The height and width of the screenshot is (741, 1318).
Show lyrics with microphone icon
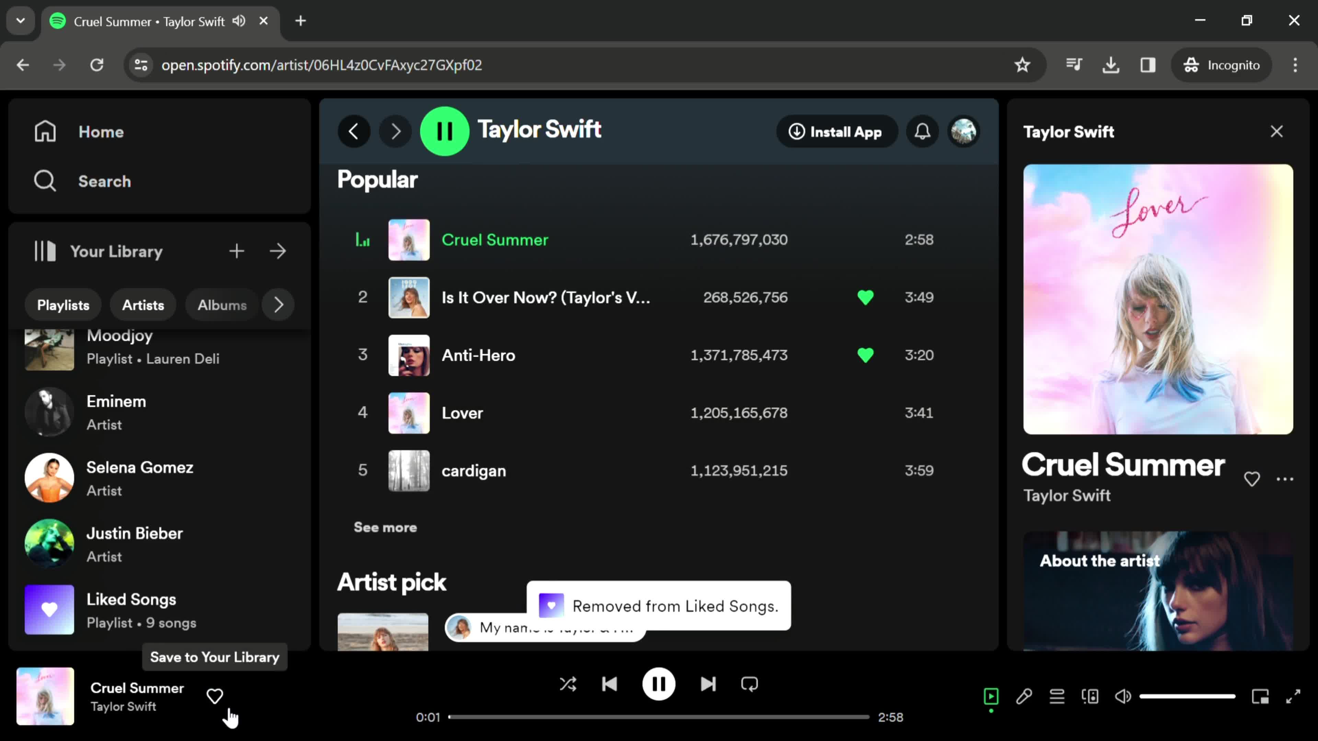(x=1024, y=696)
